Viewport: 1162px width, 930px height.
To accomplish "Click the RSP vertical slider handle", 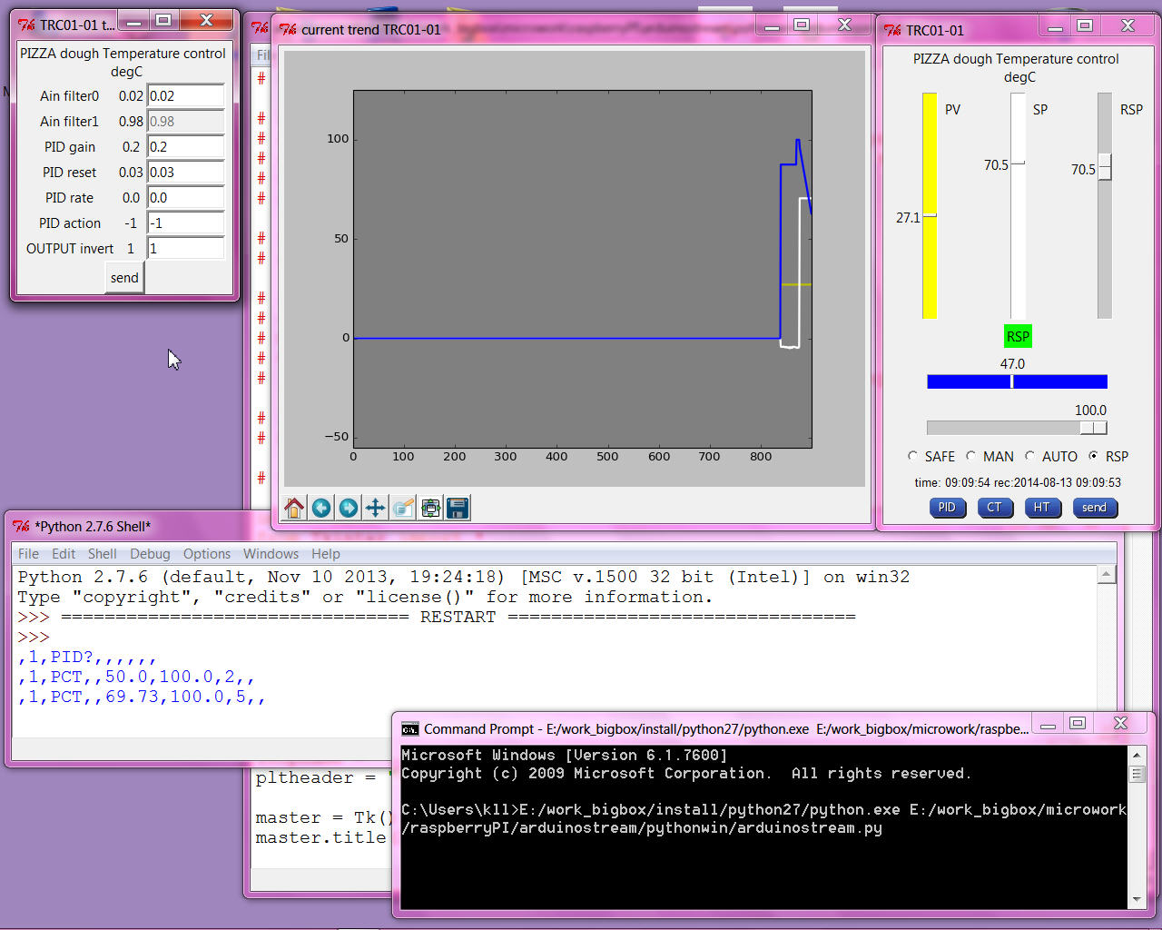I will click(1105, 167).
